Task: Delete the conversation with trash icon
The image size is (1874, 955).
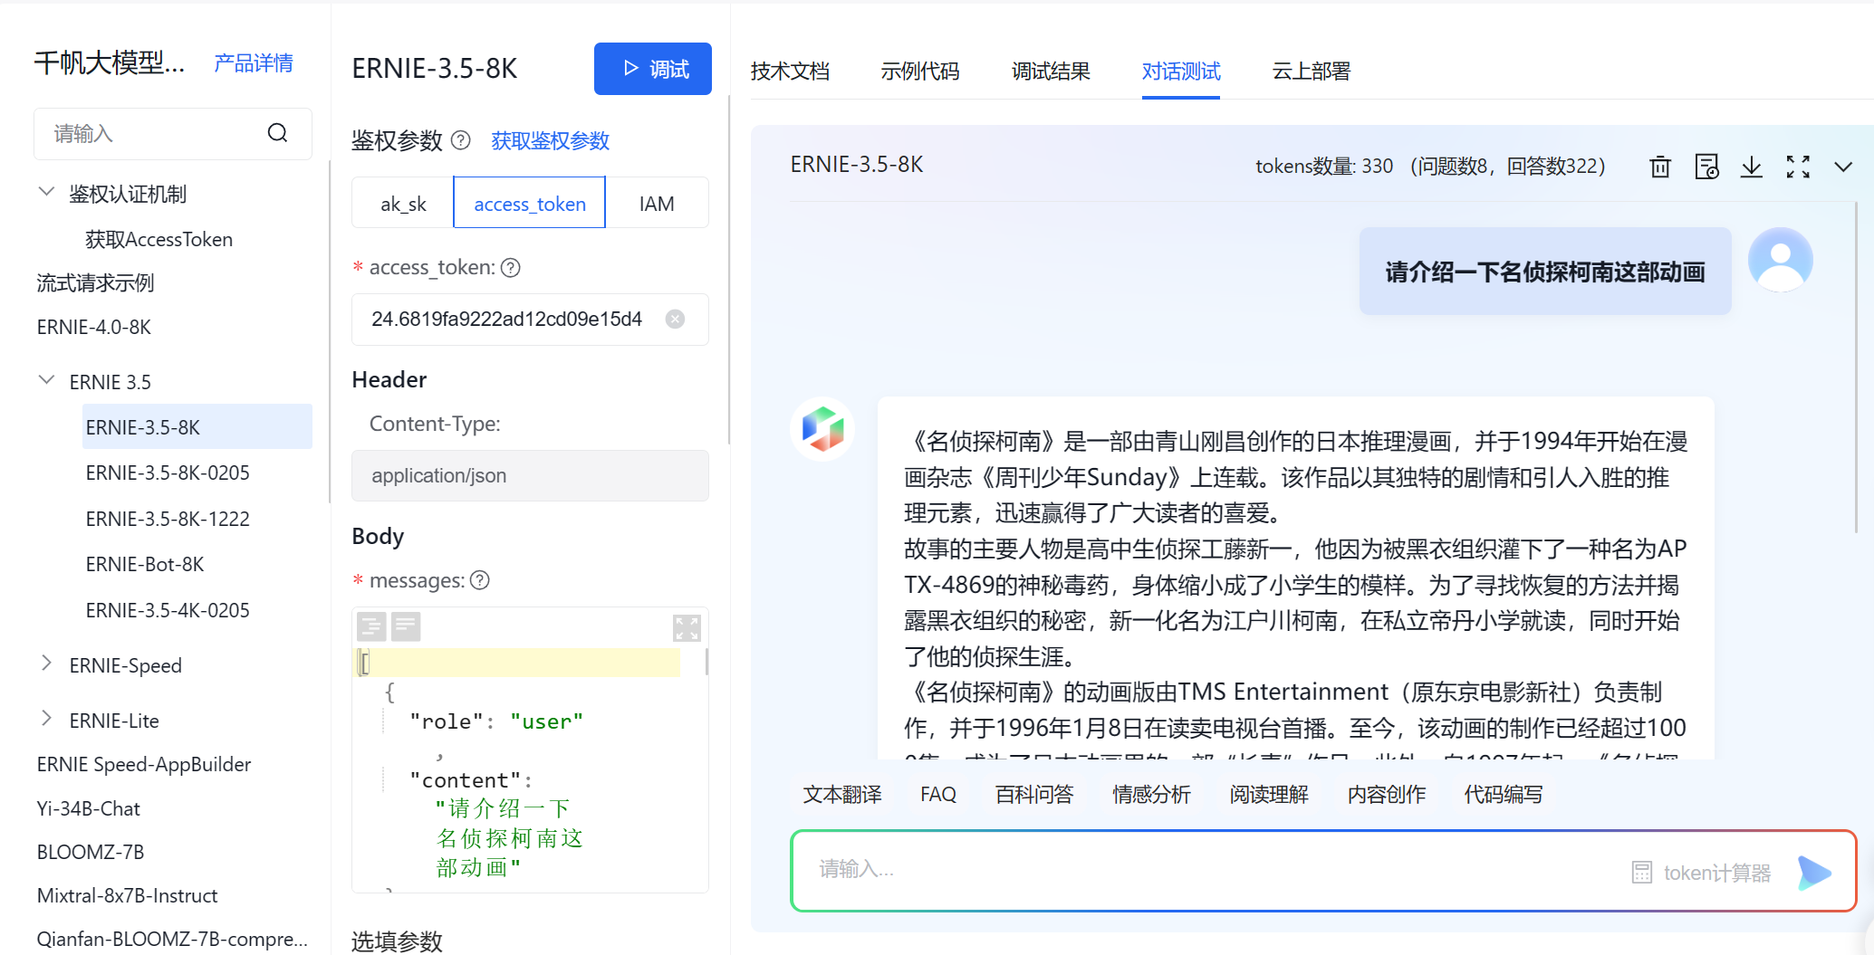Action: (1660, 167)
